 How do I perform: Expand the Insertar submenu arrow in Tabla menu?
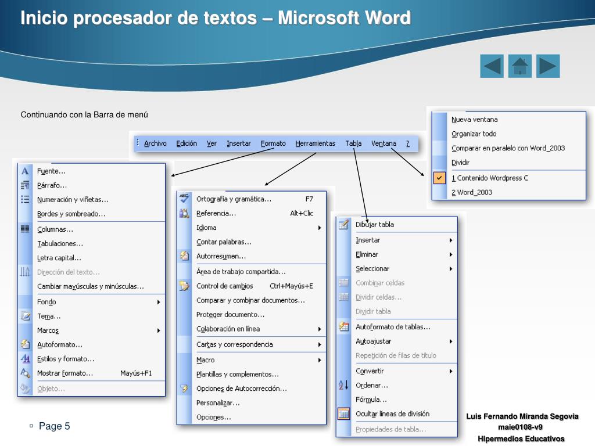(x=451, y=240)
